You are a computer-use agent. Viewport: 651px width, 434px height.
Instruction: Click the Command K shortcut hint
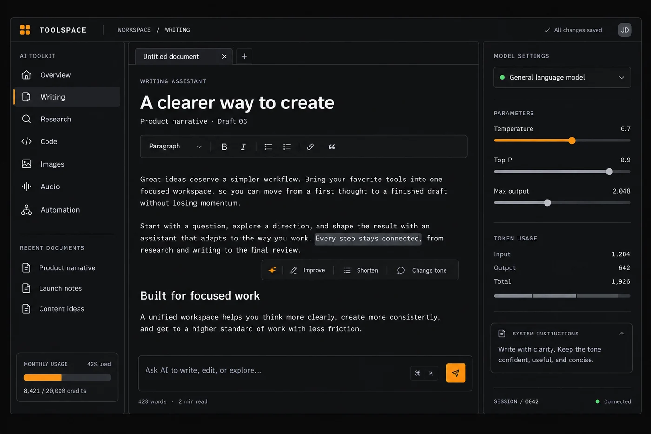[424, 373]
